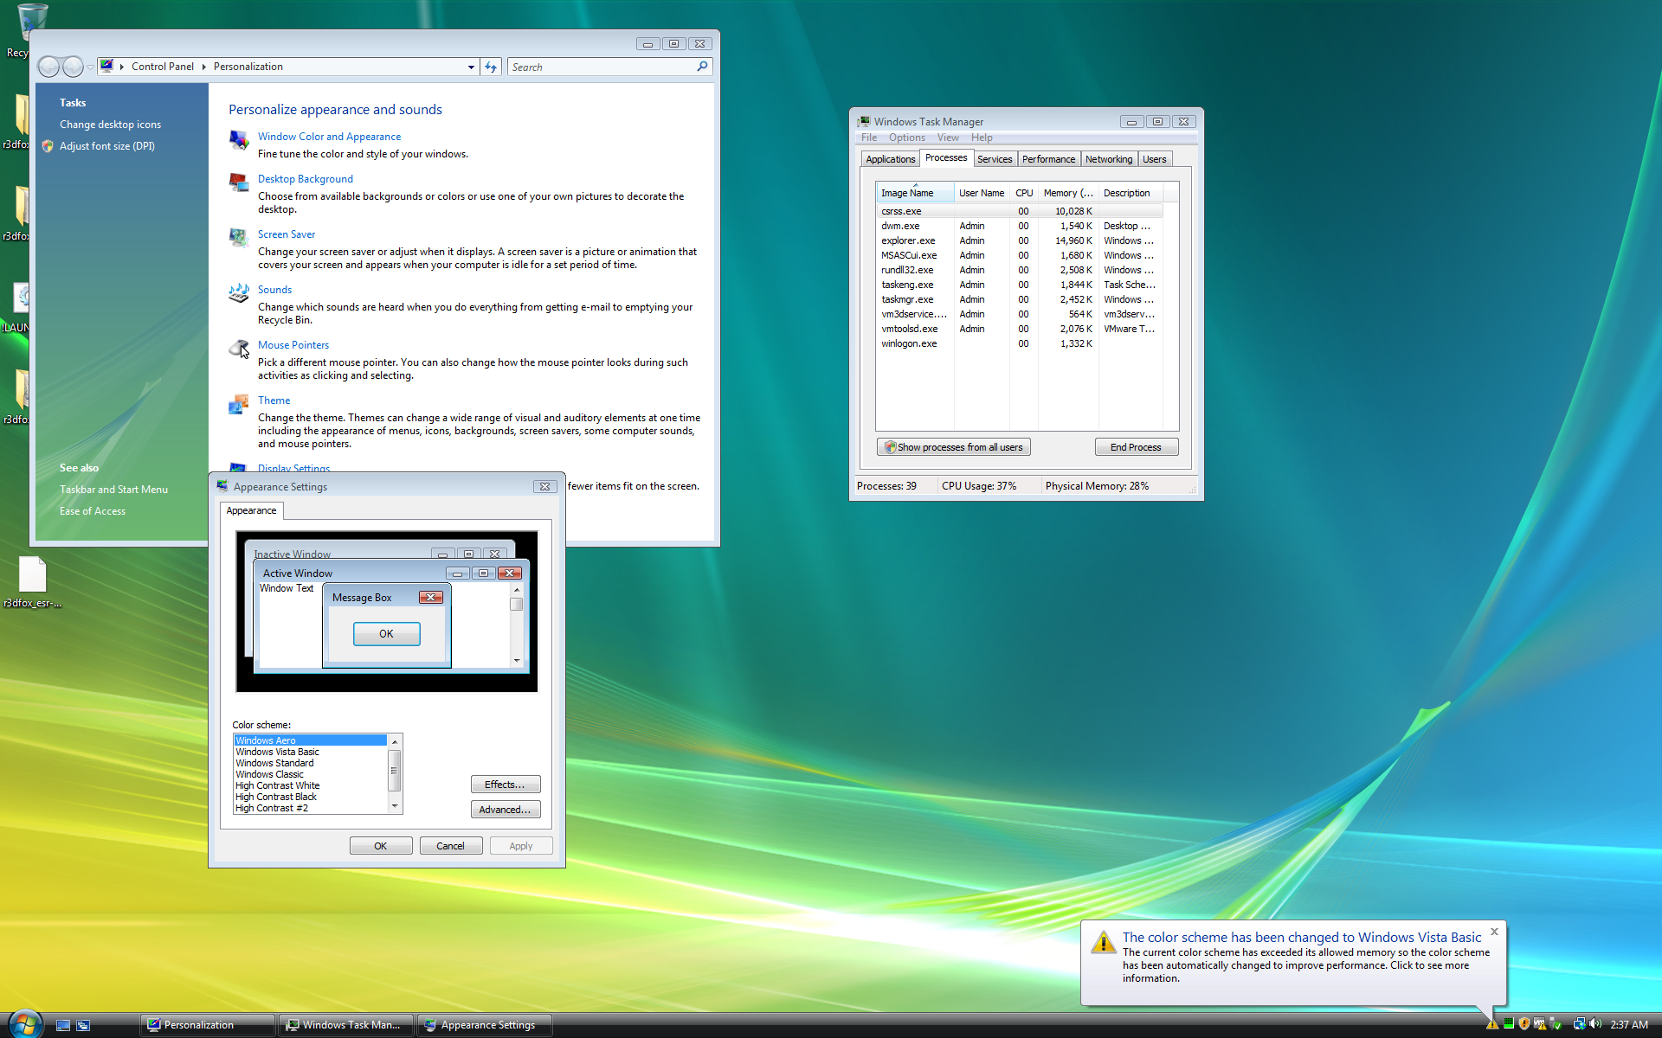Click the Sounds speaker icon
Viewport: 1662px width, 1038px height.
coord(239,293)
